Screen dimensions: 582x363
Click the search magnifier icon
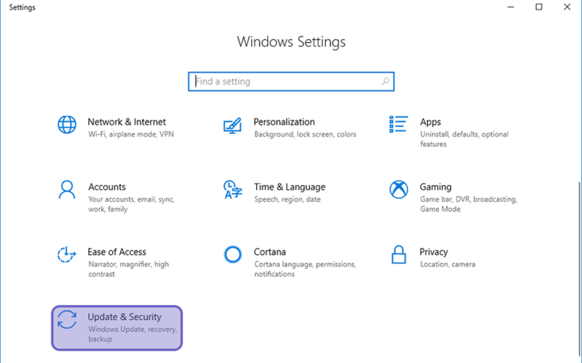(386, 81)
